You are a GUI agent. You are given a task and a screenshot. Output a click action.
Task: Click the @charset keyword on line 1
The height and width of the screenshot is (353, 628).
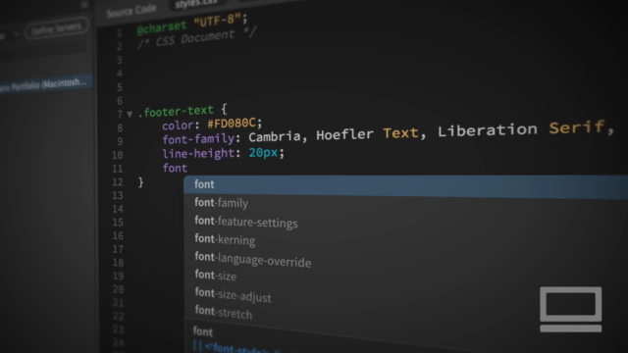[161, 28]
